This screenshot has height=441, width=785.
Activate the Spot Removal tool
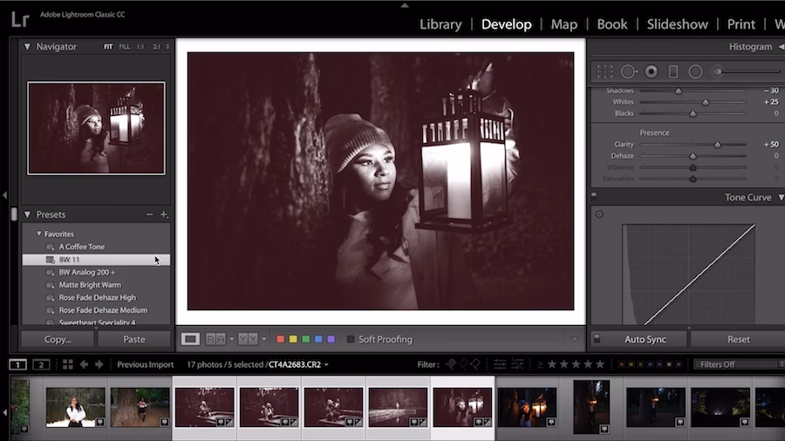[x=628, y=71]
